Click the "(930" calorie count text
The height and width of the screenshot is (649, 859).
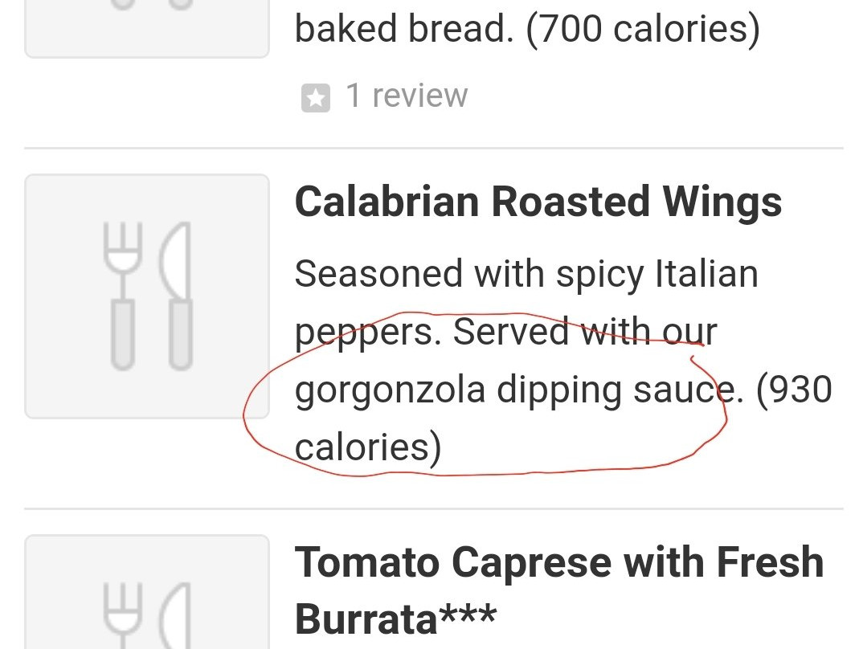pos(795,390)
